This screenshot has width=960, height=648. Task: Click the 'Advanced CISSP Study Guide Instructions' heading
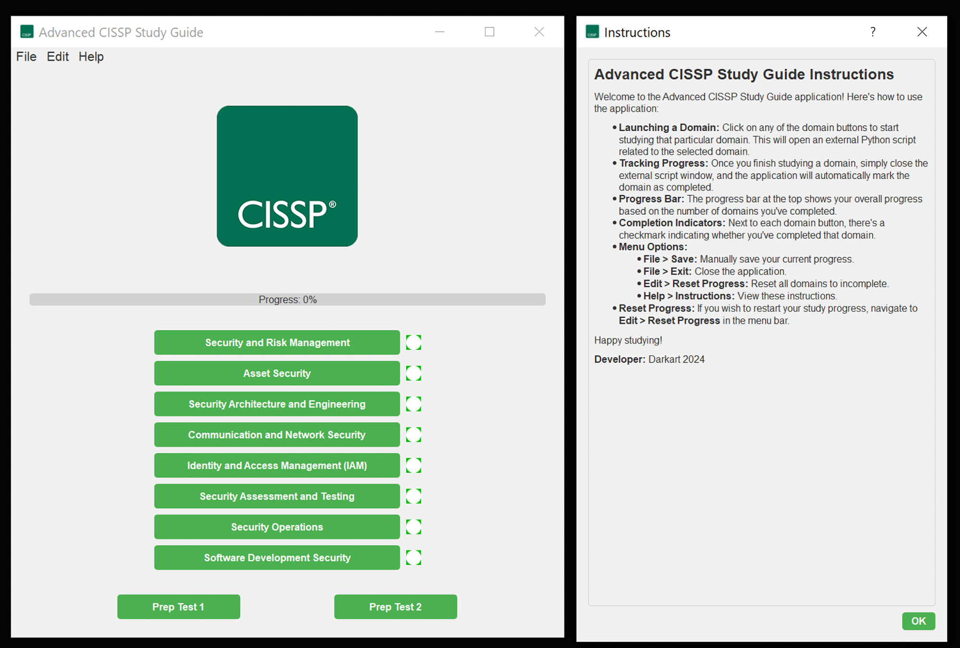[x=744, y=74]
